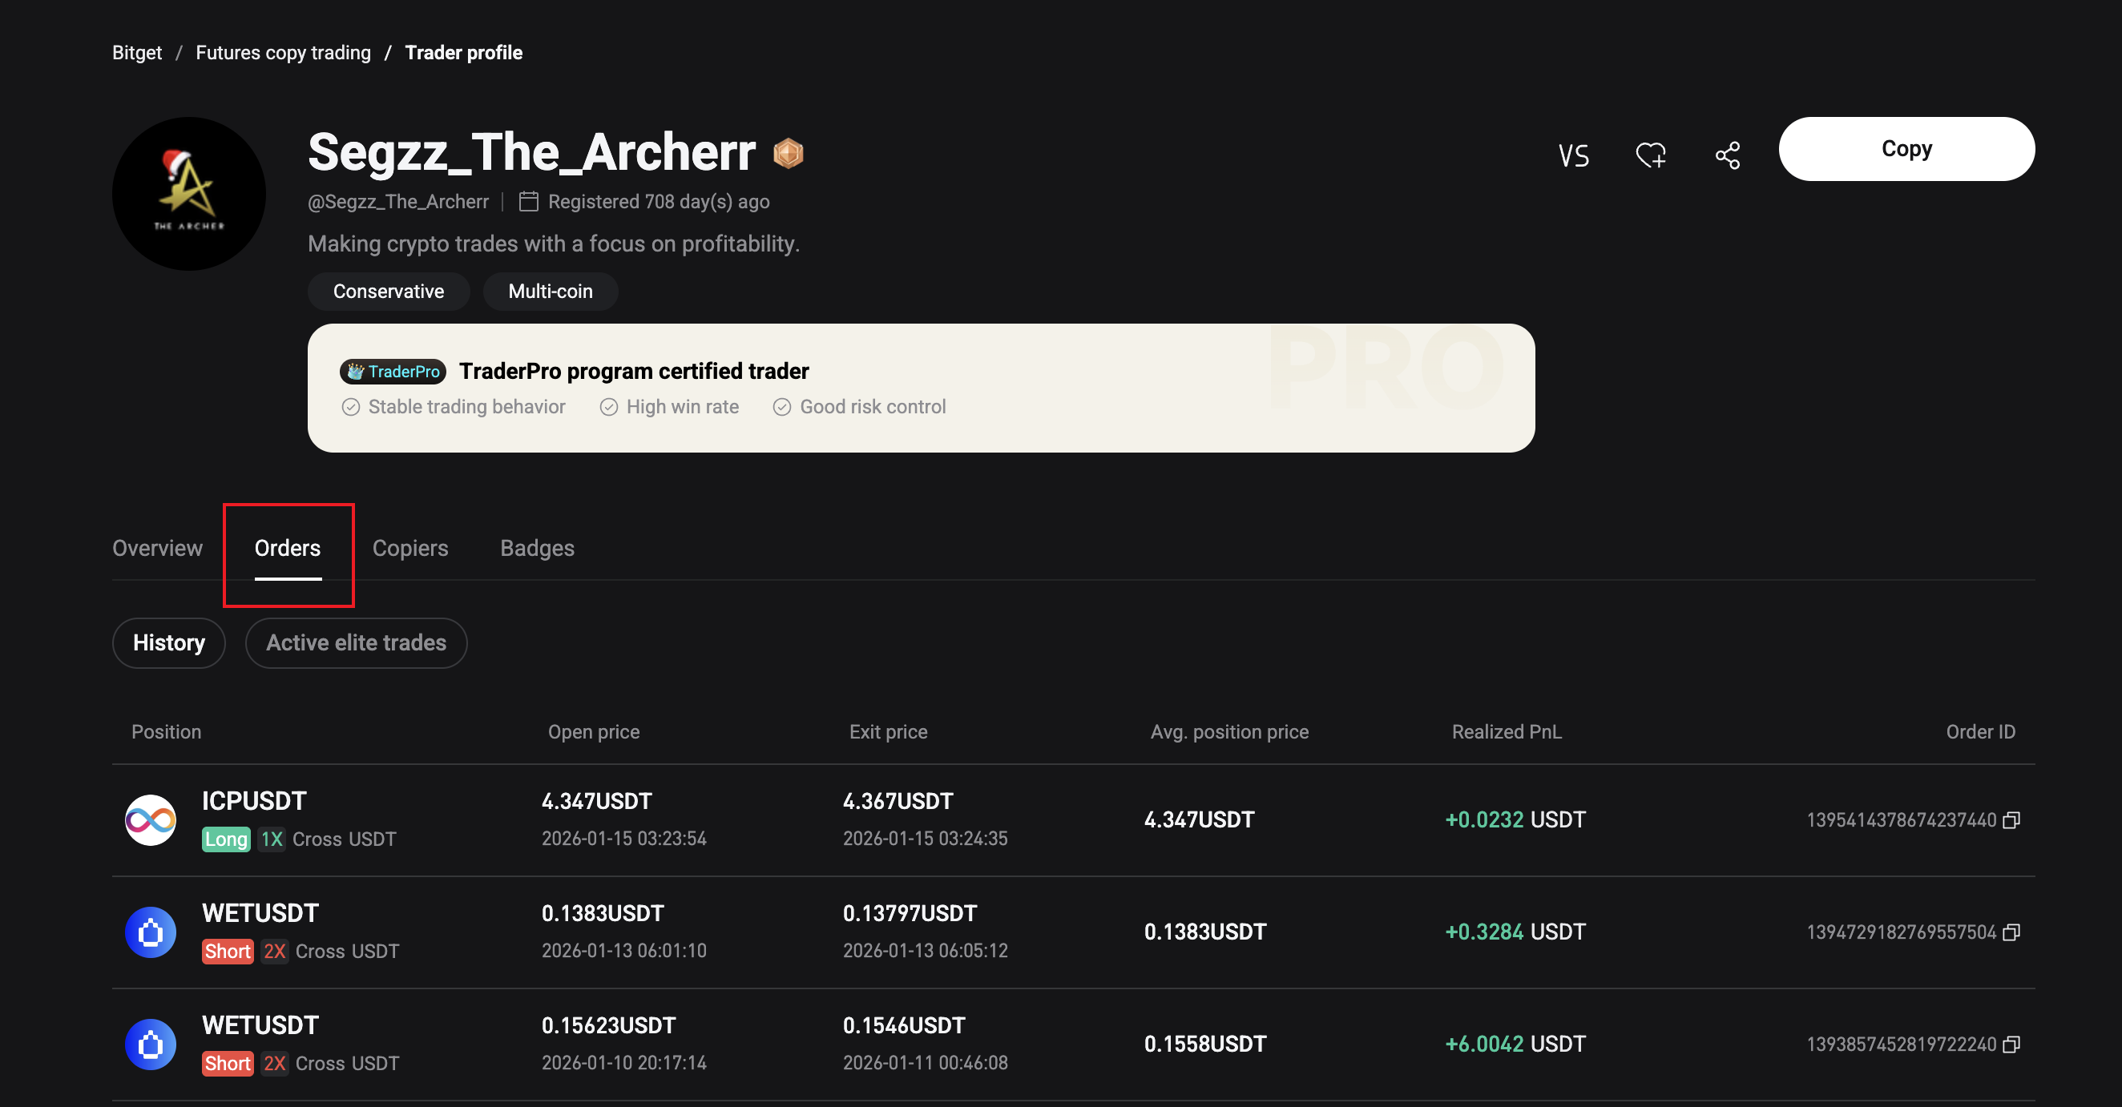
Task: Click the TraderPro crown badge
Action: 393,372
